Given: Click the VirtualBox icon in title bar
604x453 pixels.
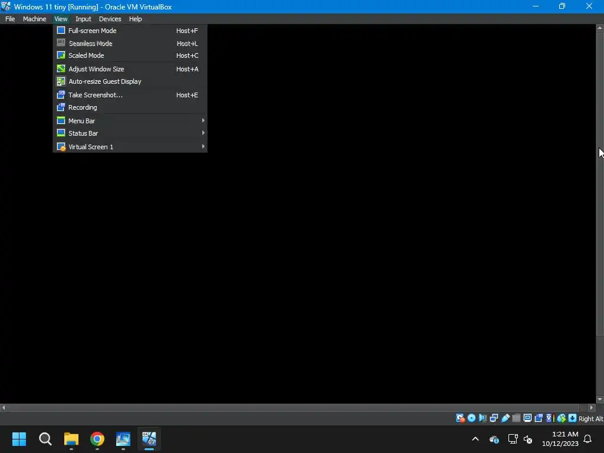Looking at the screenshot, I should pyautogui.click(x=6, y=6).
